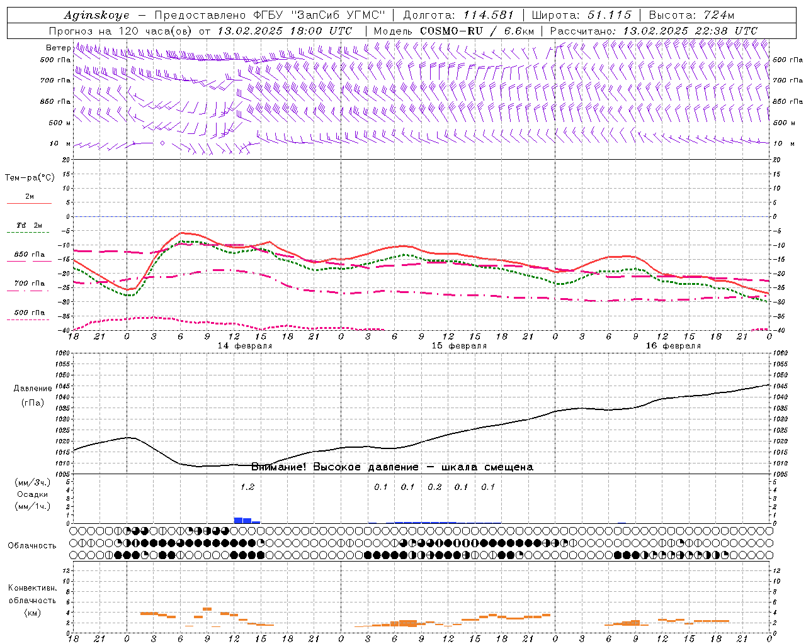Click the Конвективн. convective cloud label
Image resolution: width=806 pixels, height=644 pixels.
click(32, 588)
